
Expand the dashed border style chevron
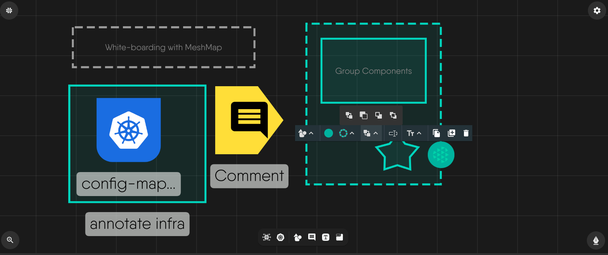(x=352, y=133)
